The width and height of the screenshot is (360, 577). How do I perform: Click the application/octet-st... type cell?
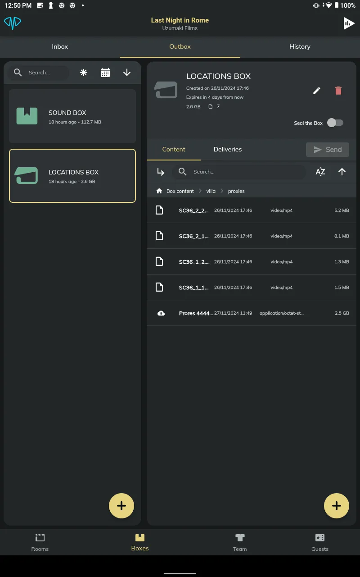click(282, 313)
